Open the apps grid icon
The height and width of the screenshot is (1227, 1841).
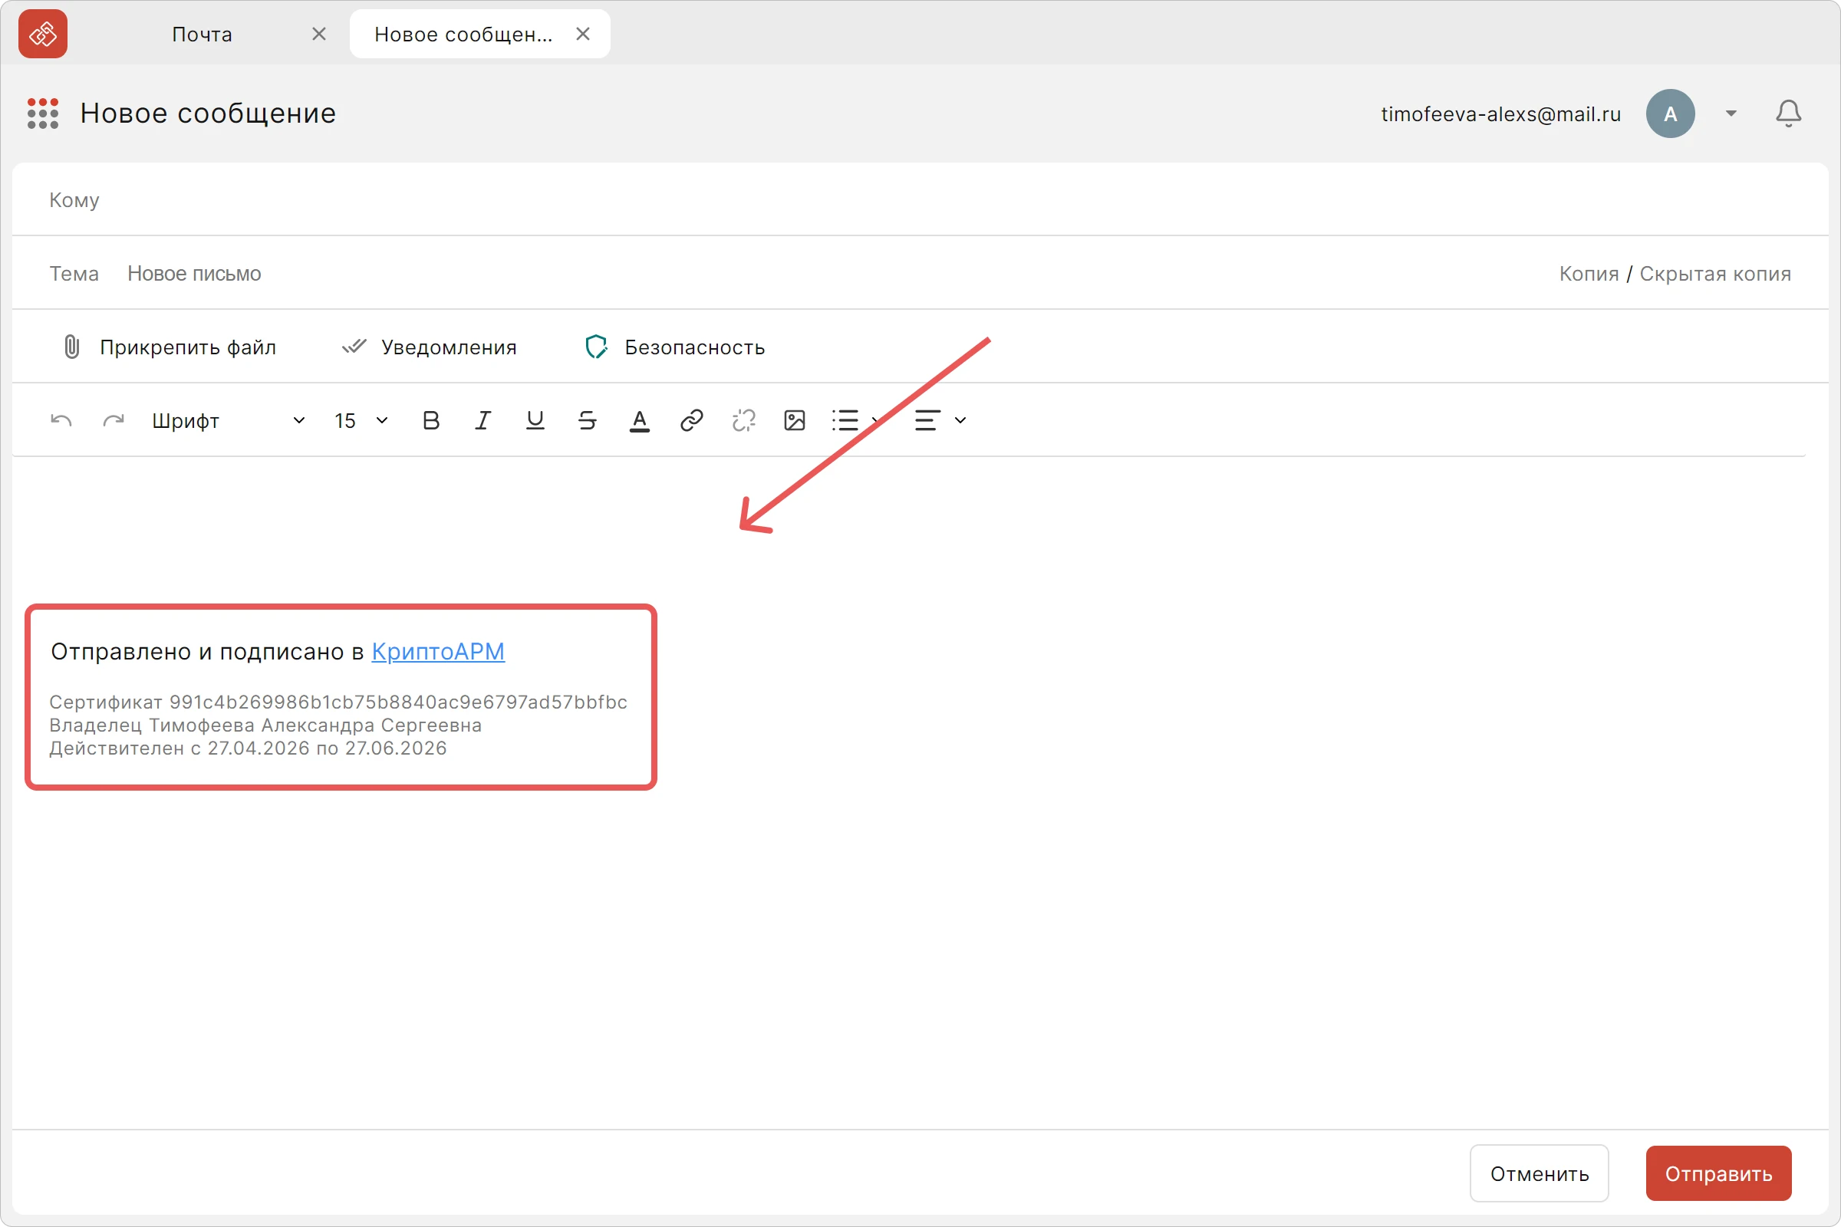coord(43,113)
